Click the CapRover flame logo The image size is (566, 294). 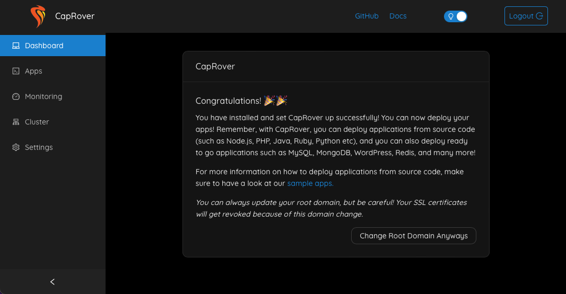(38, 16)
